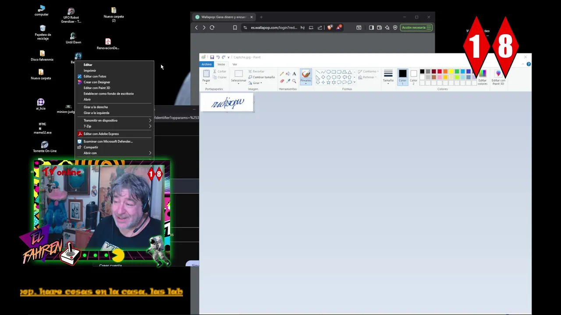Click the VPN shield icon in browser
This screenshot has width=561, height=315.
(395, 28)
